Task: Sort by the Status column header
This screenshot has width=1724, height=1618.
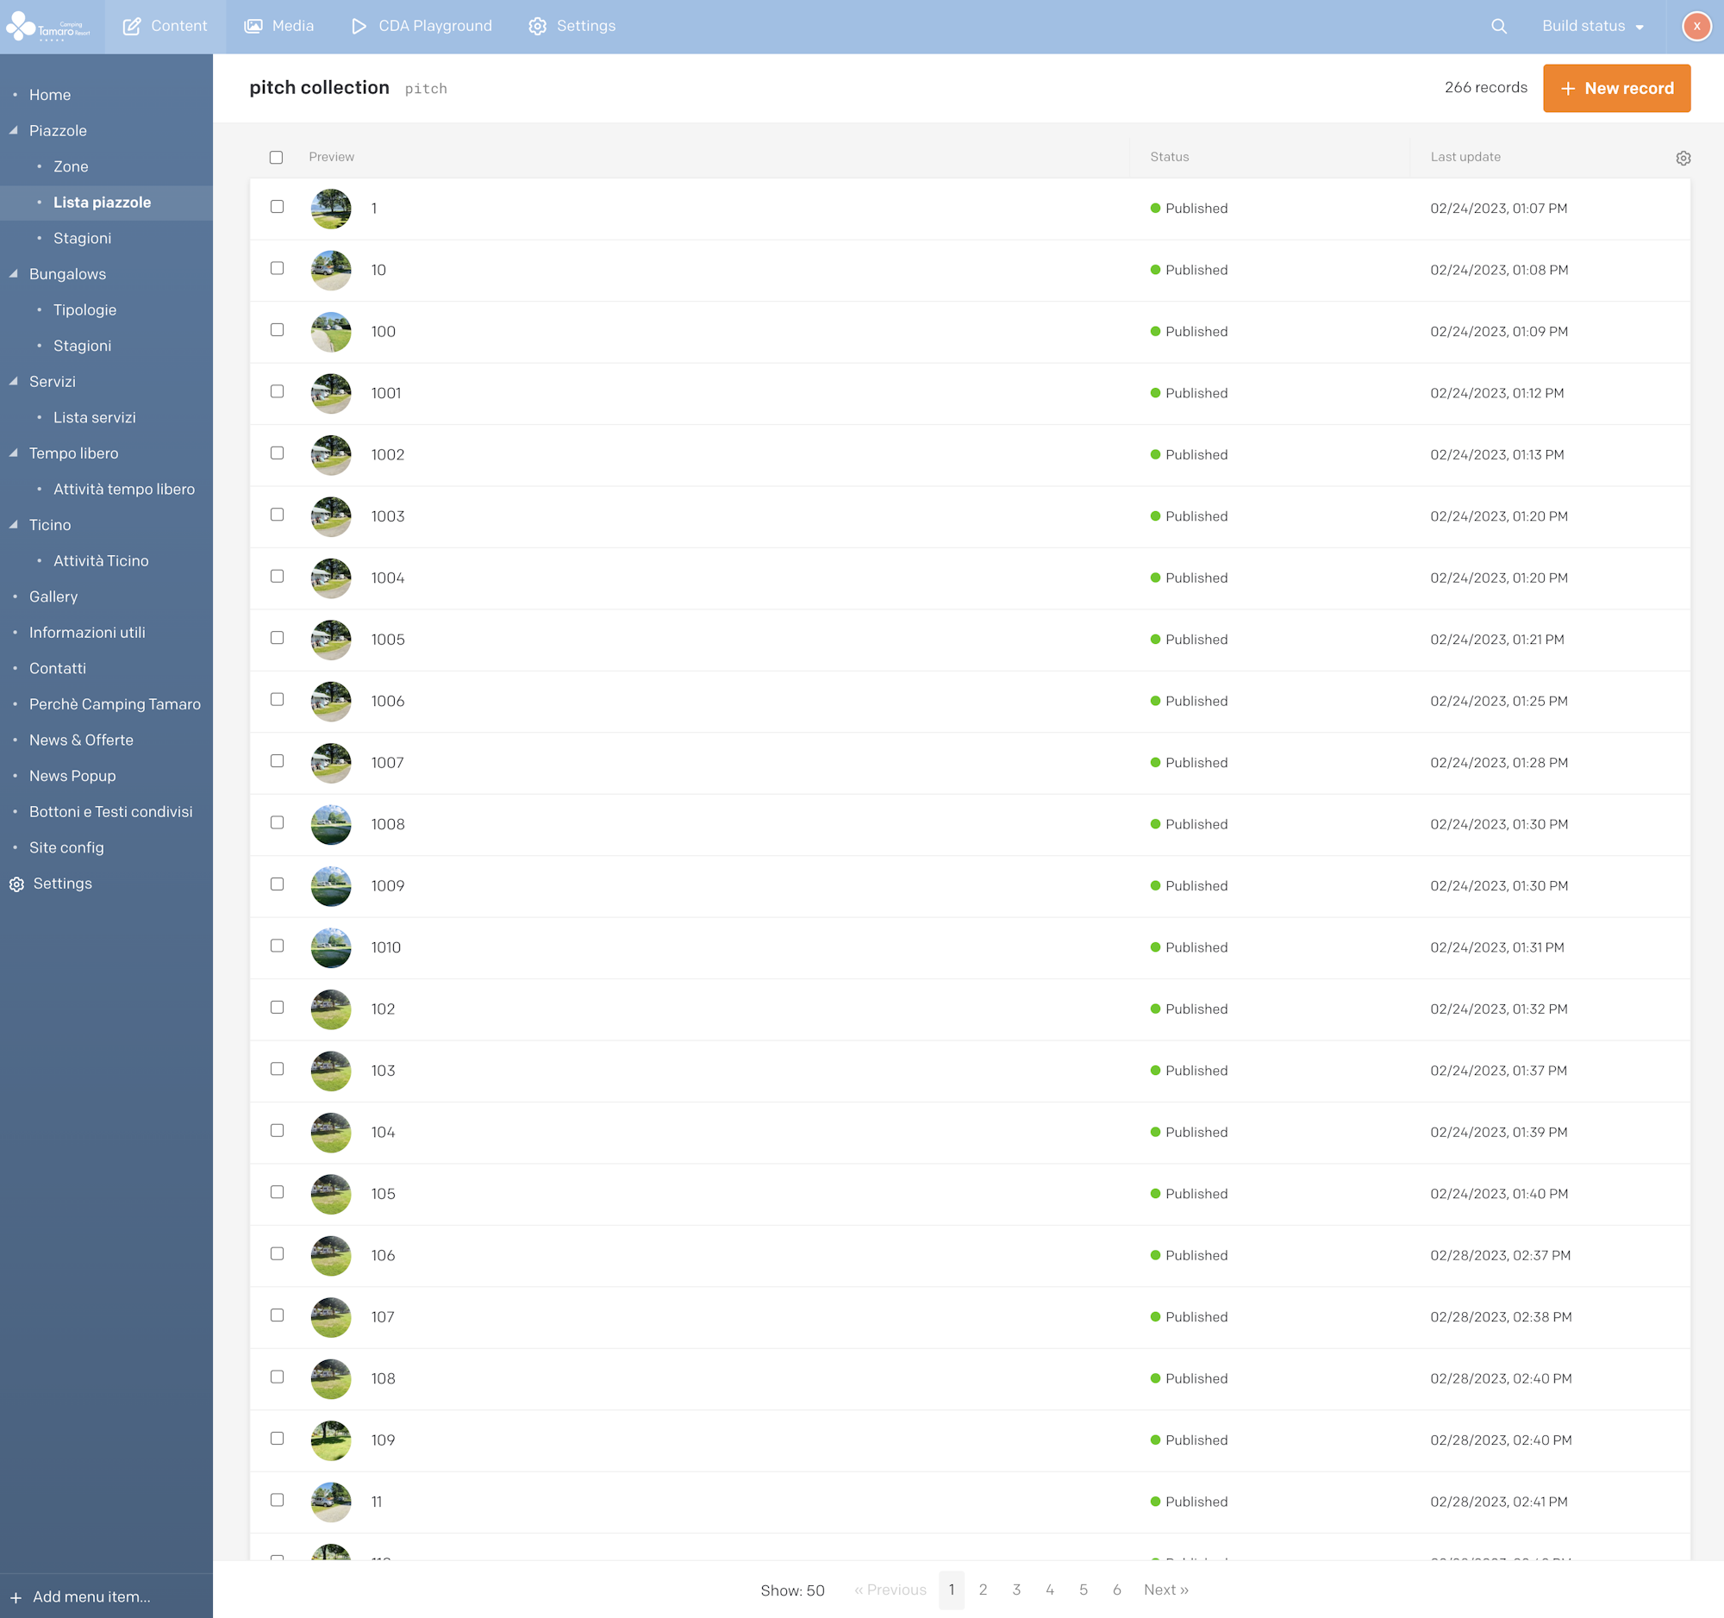Action: coord(1169,157)
